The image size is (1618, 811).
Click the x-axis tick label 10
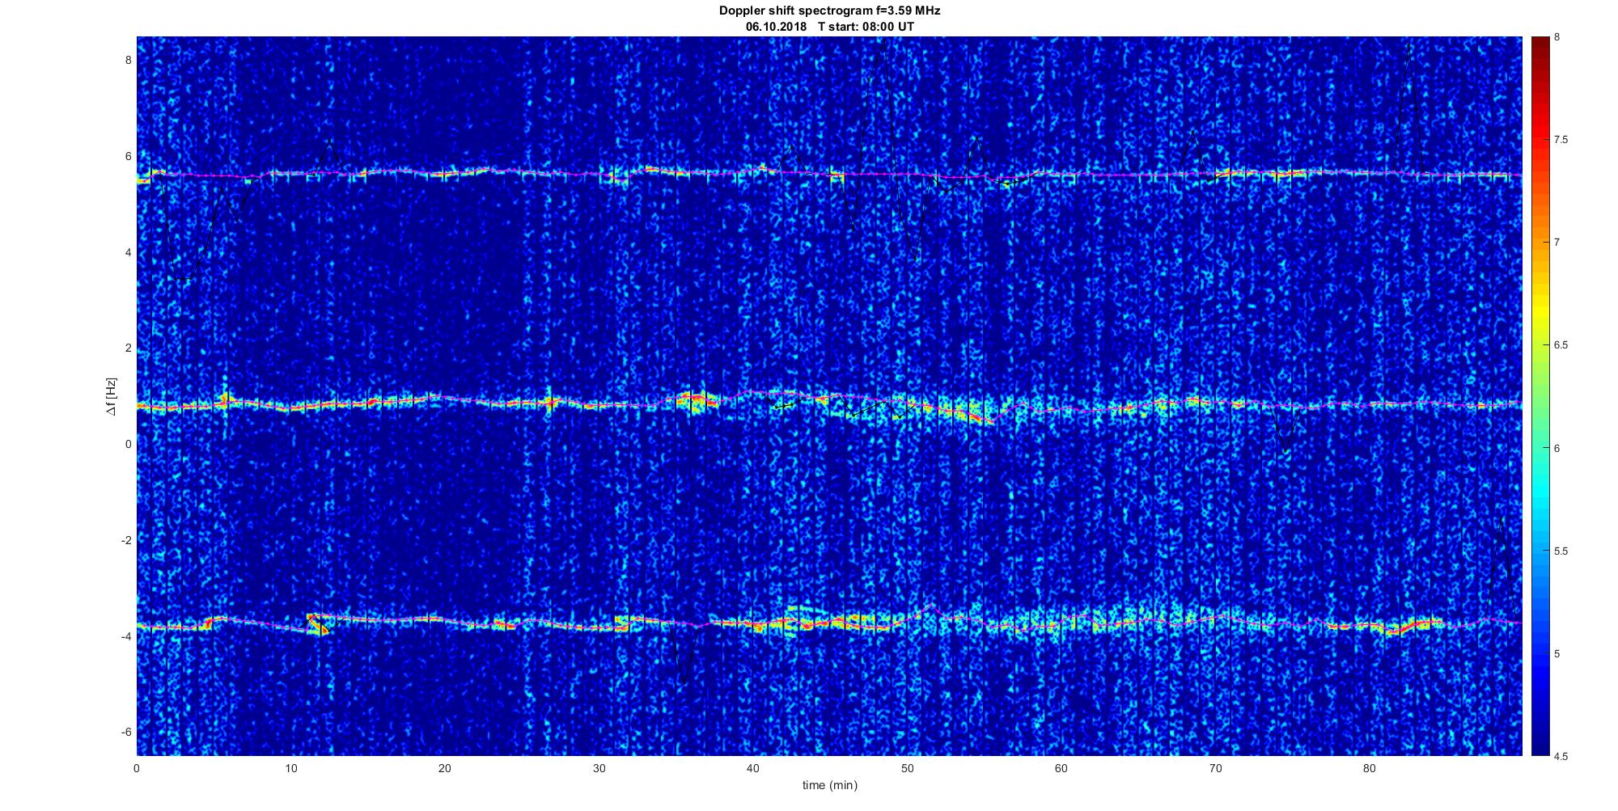pyautogui.click(x=290, y=768)
